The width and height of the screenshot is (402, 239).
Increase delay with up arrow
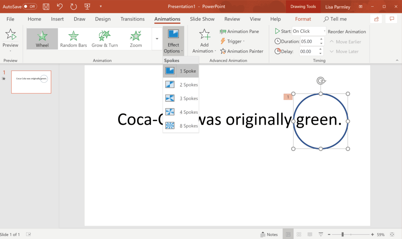pos(320,49)
